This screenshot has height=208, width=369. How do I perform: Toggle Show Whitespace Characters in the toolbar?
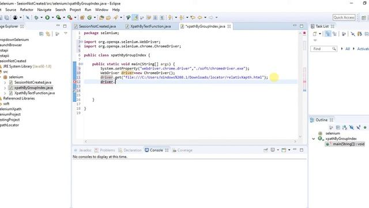[x=162, y=17]
